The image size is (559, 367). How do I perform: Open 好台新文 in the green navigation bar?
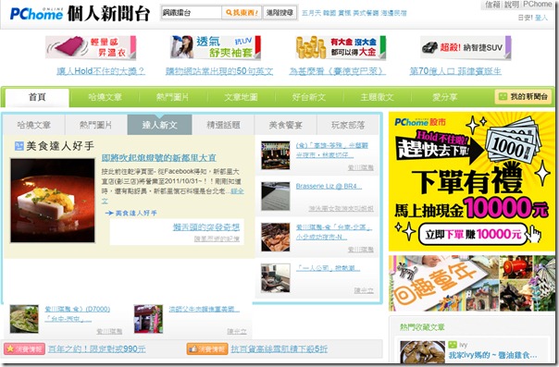pos(309,97)
